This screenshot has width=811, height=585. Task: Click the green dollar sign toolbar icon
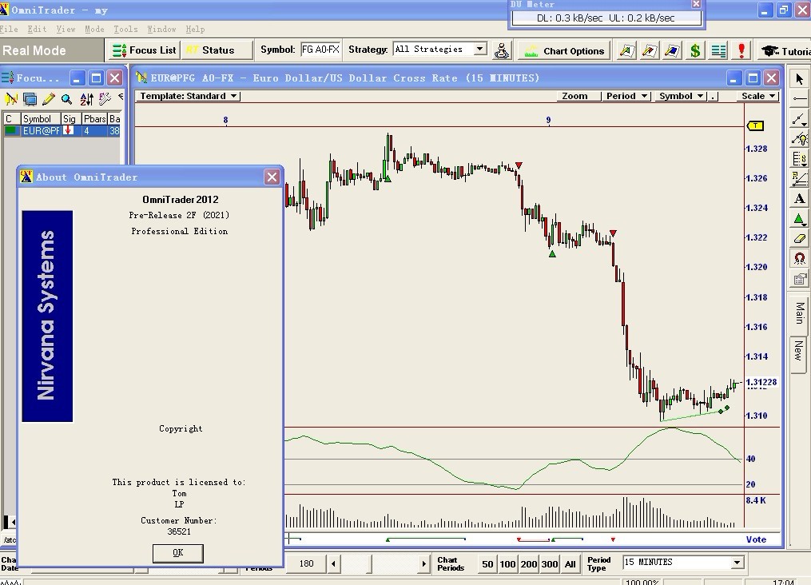695,50
